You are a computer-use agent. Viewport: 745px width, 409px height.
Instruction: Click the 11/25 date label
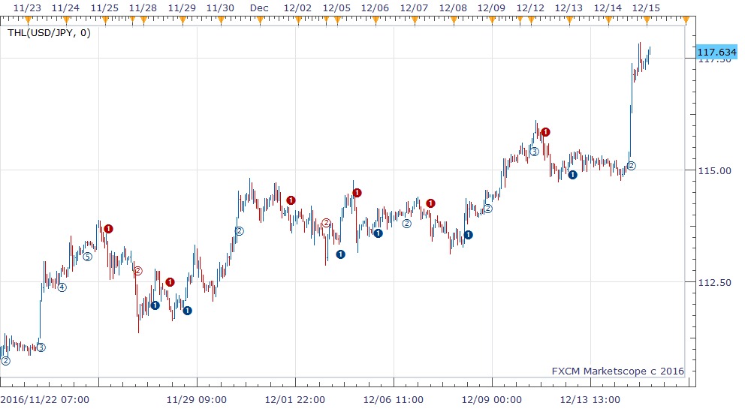tap(104, 8)
